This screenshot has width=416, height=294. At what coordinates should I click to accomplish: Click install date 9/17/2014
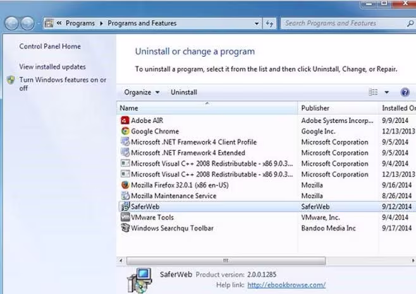click(397, 228)
